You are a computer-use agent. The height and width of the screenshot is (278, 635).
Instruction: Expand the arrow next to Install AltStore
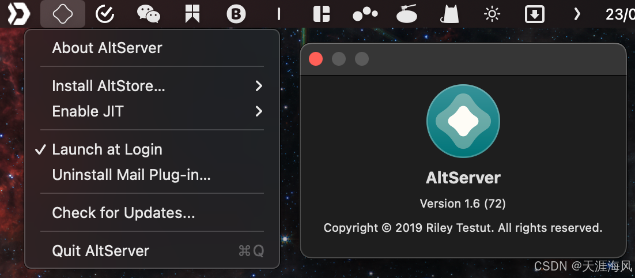tap(259, 86)
